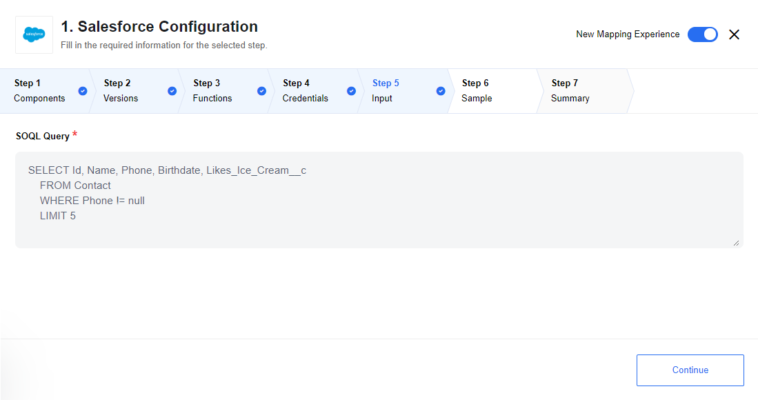Toggle the New Mapping Experience switch

click(702, 34)
